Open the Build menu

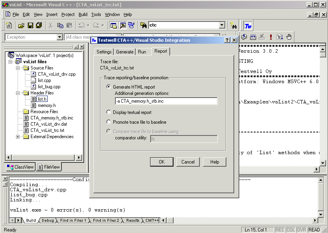83,14
